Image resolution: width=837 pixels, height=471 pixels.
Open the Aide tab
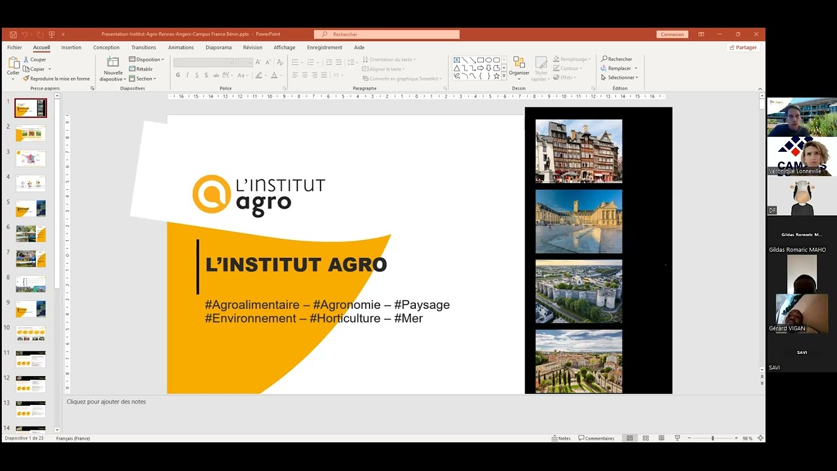tap(359, 48)
